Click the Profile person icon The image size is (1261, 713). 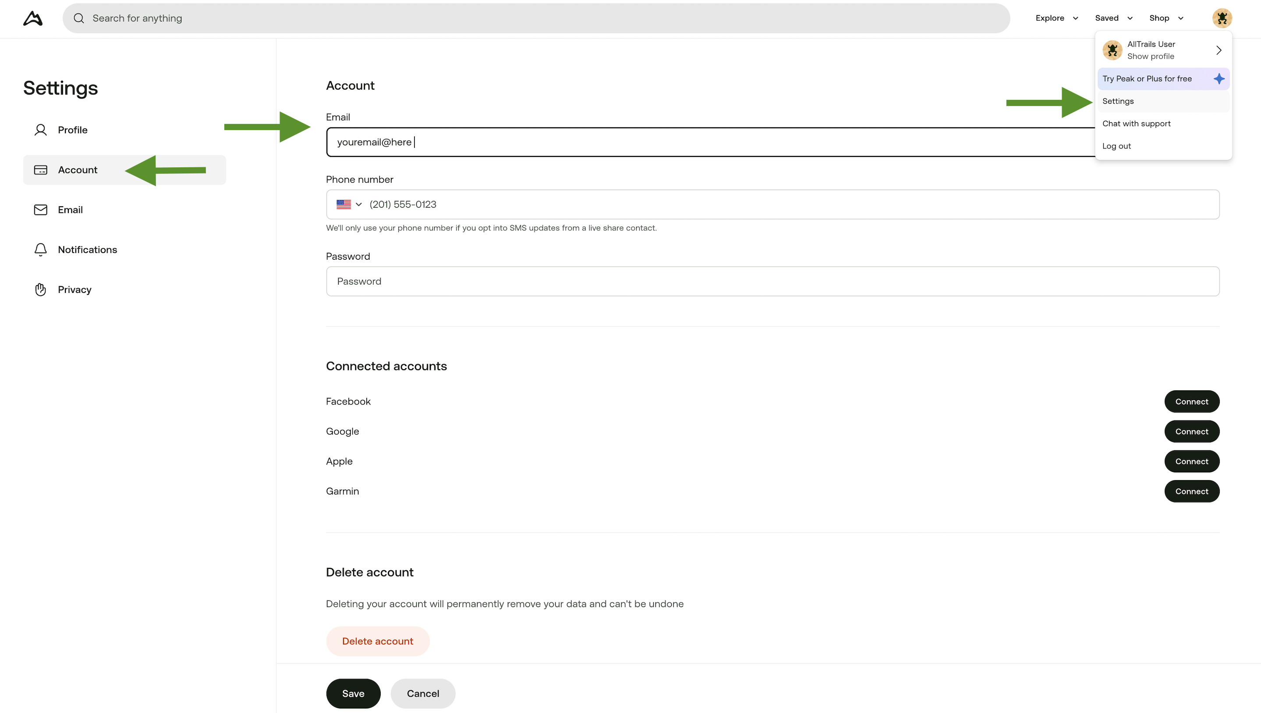(x=41, y=130)
